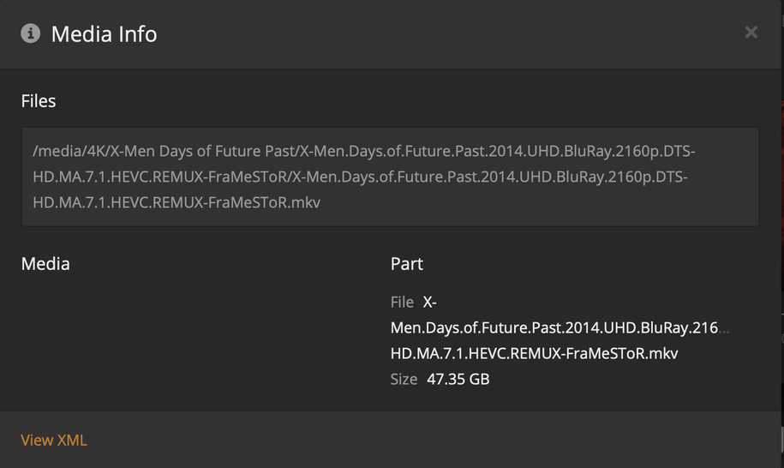This screenshot has height=468, width=784.
Task: Select the 47.35 GB size value
Action: coord(458,379)
